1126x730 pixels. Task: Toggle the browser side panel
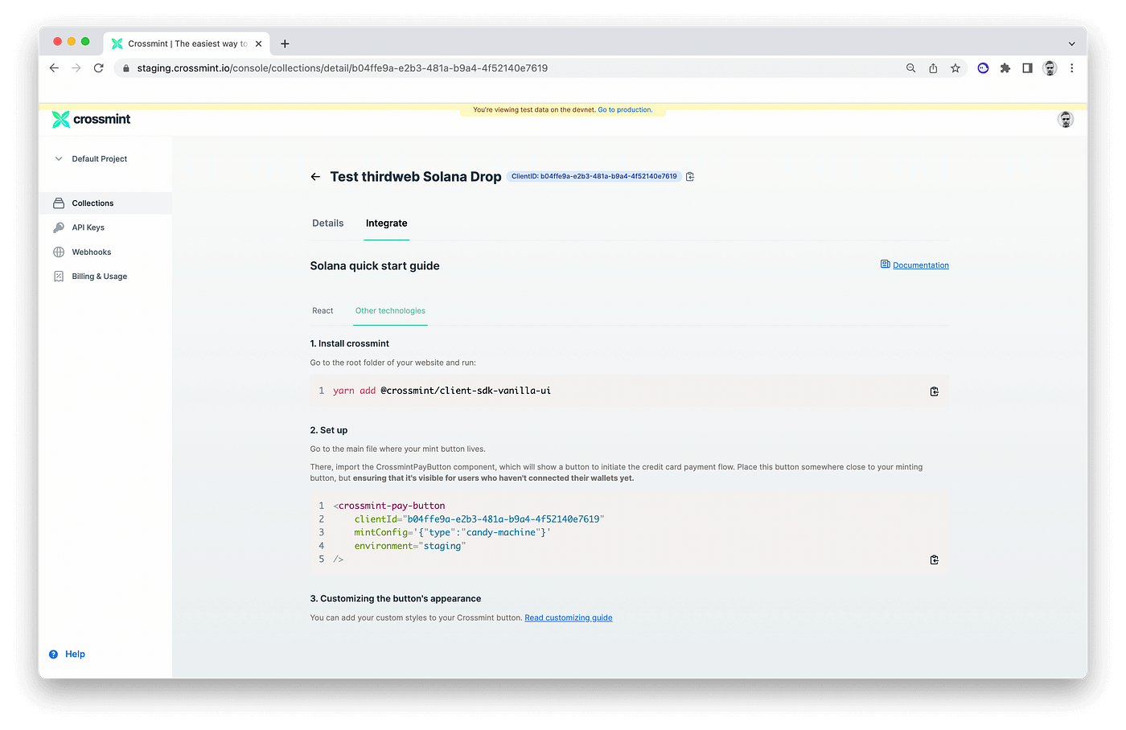(1027, 68)
